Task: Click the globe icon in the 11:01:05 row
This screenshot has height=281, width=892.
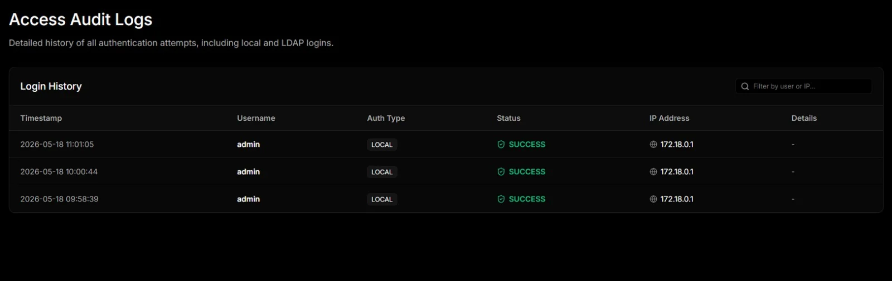Action: pos(653,145)
